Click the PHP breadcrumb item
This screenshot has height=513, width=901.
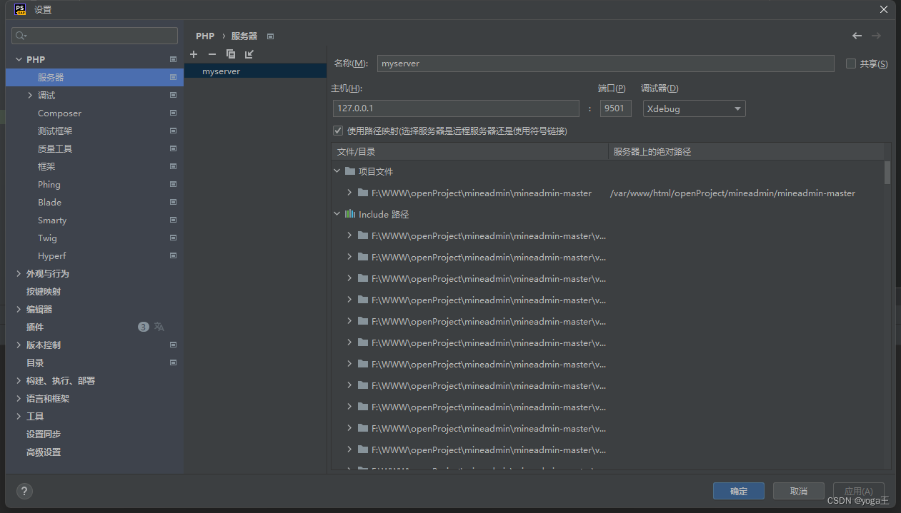coord(204,35)
